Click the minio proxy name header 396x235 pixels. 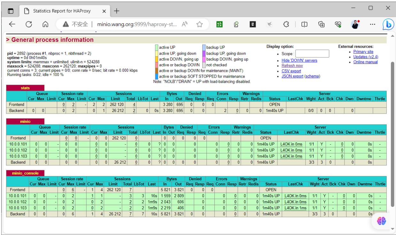pos(26,122)
